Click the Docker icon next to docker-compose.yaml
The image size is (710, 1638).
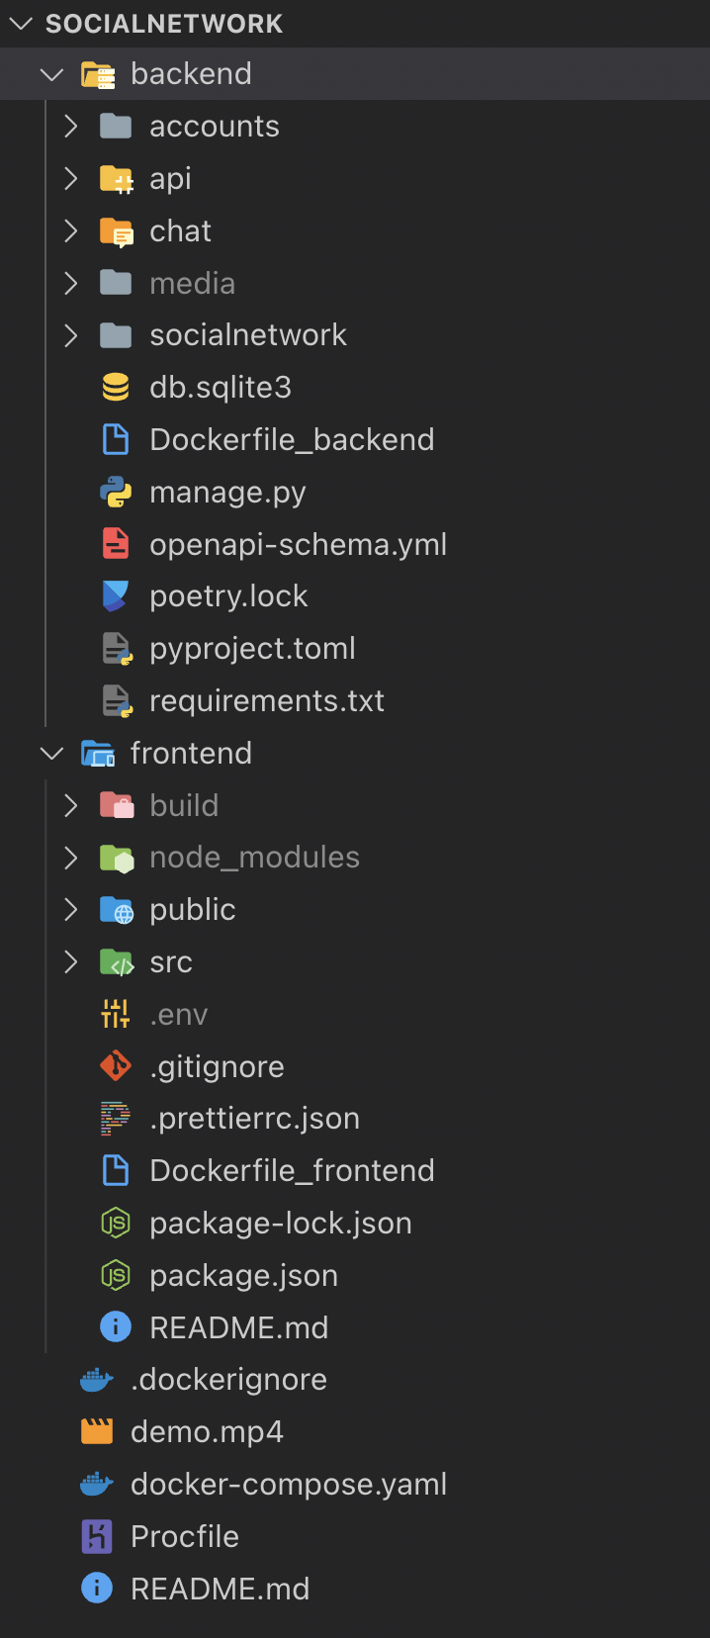coord(96,1483)
